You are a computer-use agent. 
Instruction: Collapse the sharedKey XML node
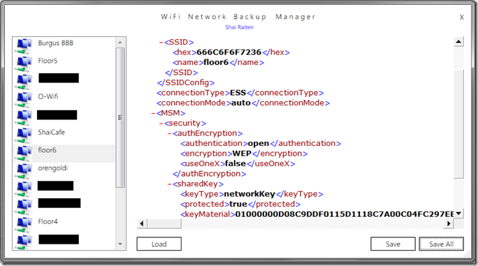(x=169, y=184)
